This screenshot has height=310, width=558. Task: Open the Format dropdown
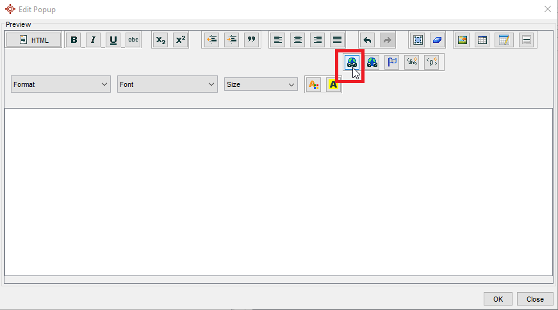[x=61, y=84]
